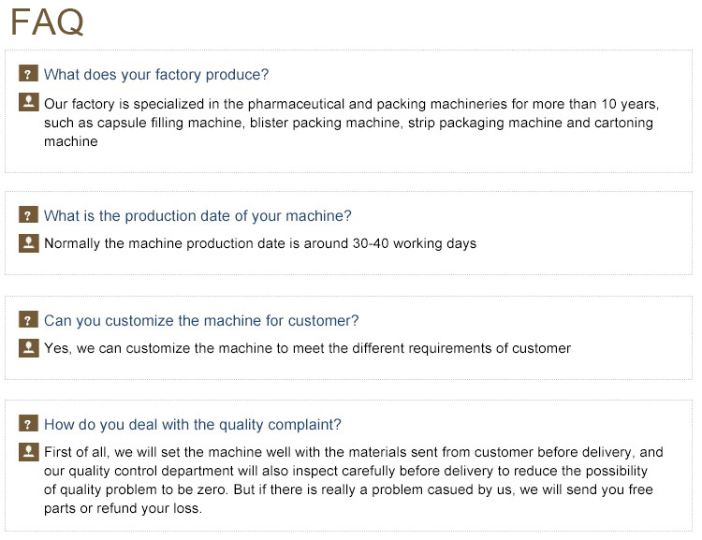Click the line starting 'of quality problem to be zero'

[348, 491]
